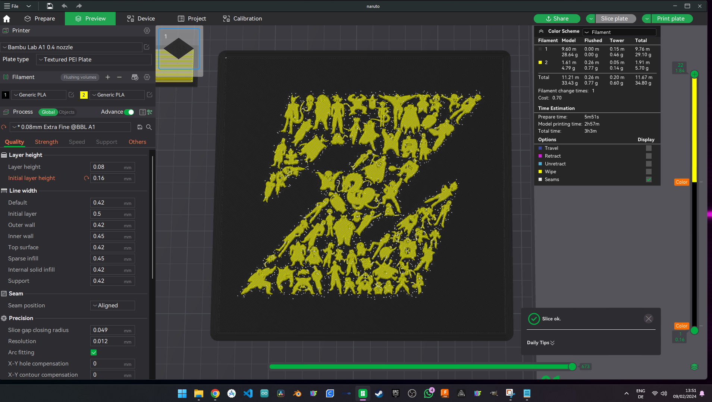This screenshot has height=402, width=712.
Task: Switch to the Prepare tab
Action: (x=40, y=19)
